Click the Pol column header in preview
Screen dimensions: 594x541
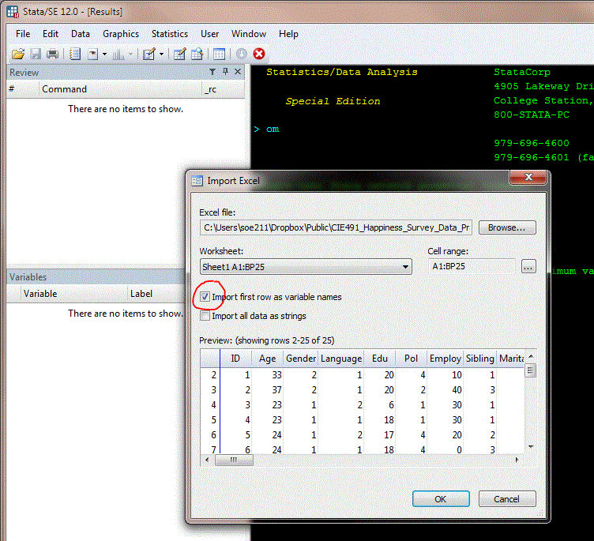[x=411, y=359]
